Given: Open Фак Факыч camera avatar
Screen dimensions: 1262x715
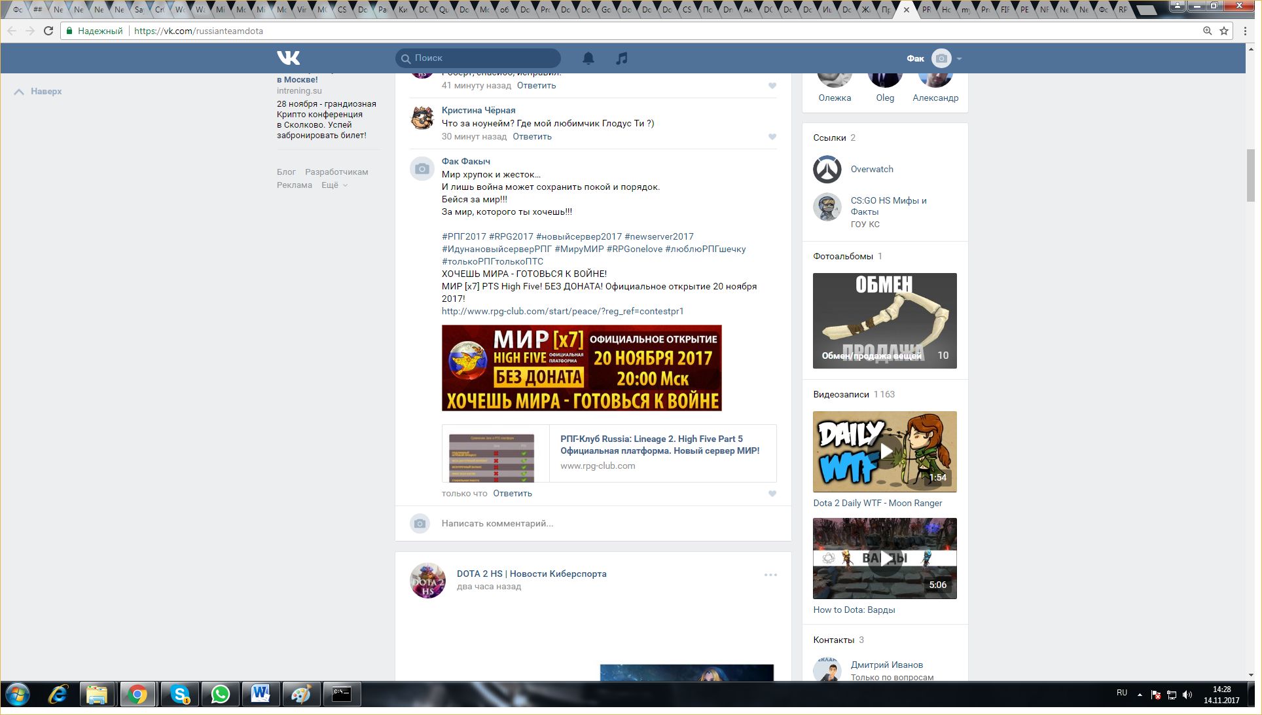Looking at the screenshot, I should pyautogui.click(x=422, y=169).
